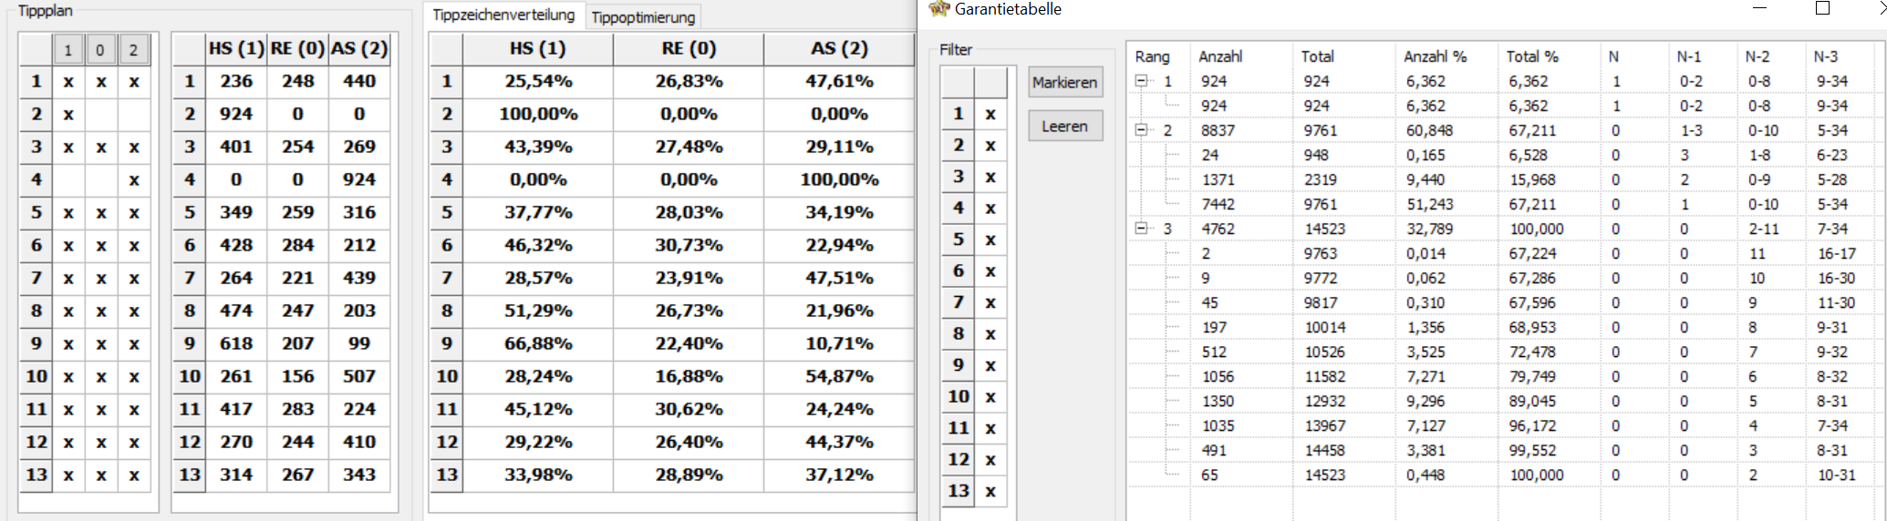Toggle filter mark for row 7
The image size is (1887, 521).
(990, 302)
